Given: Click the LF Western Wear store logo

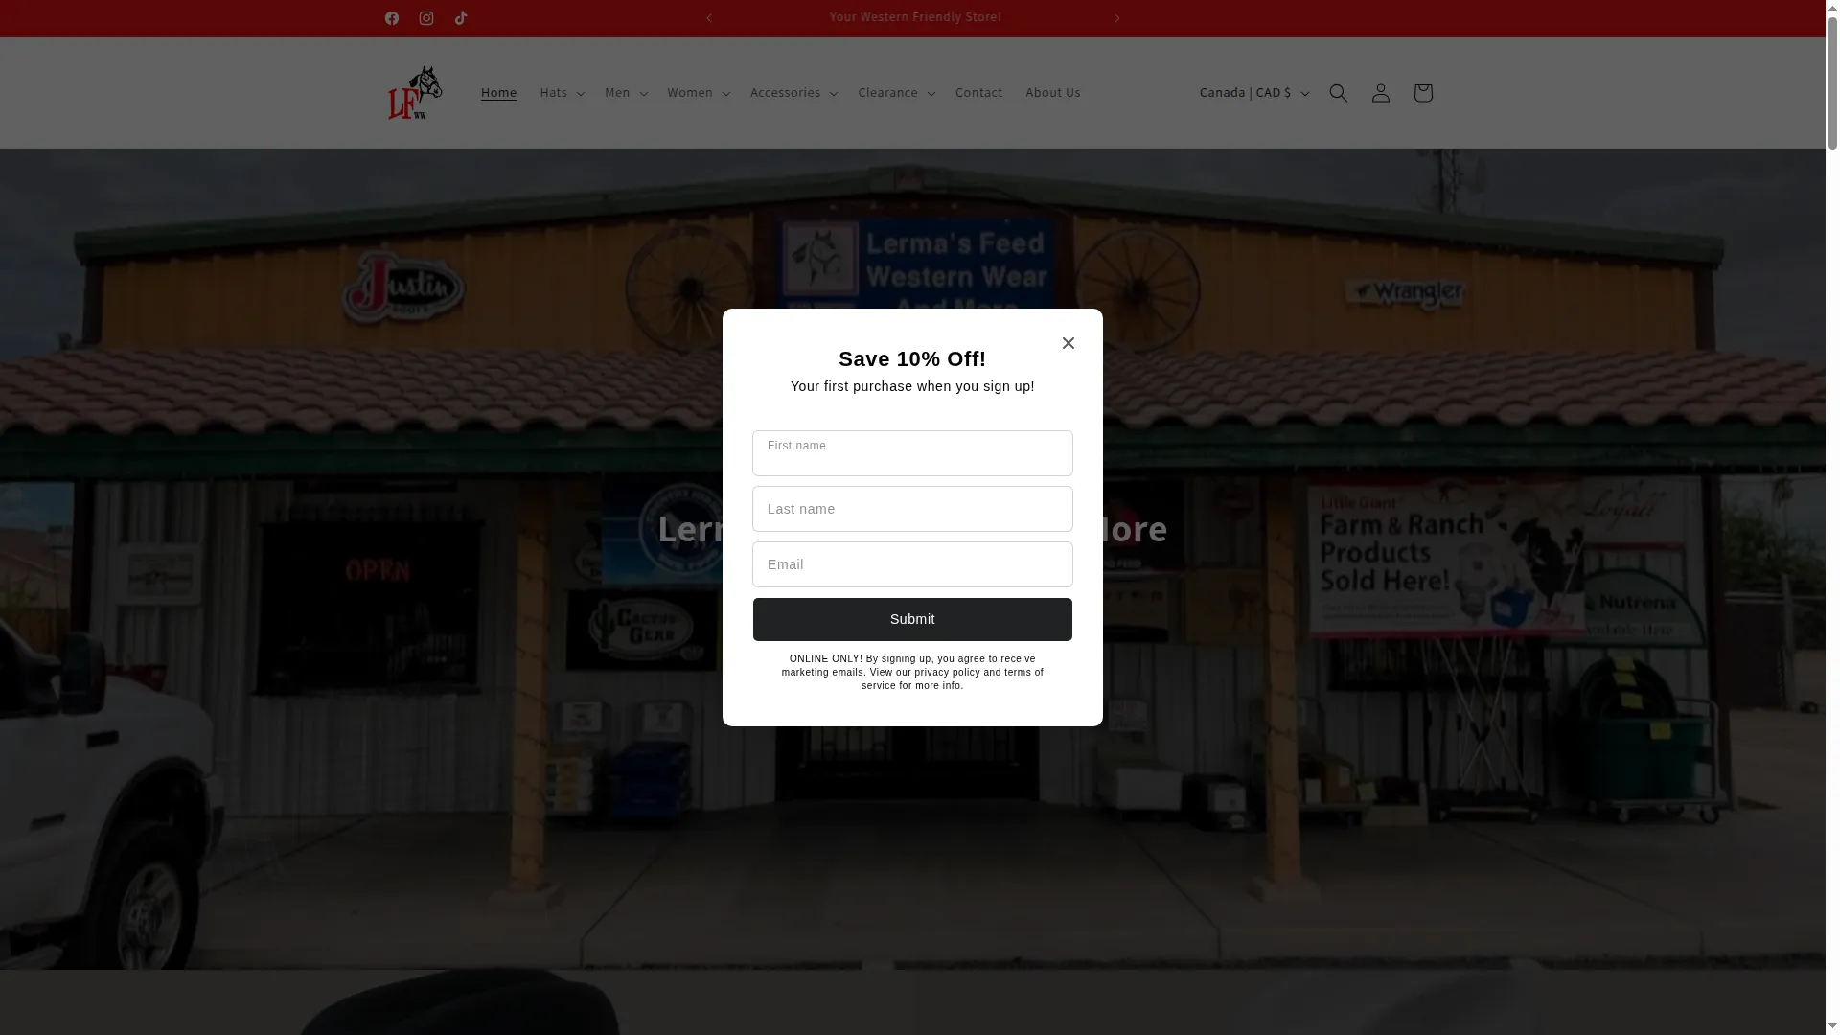Looking at the screenshot, I should point(415,93).
